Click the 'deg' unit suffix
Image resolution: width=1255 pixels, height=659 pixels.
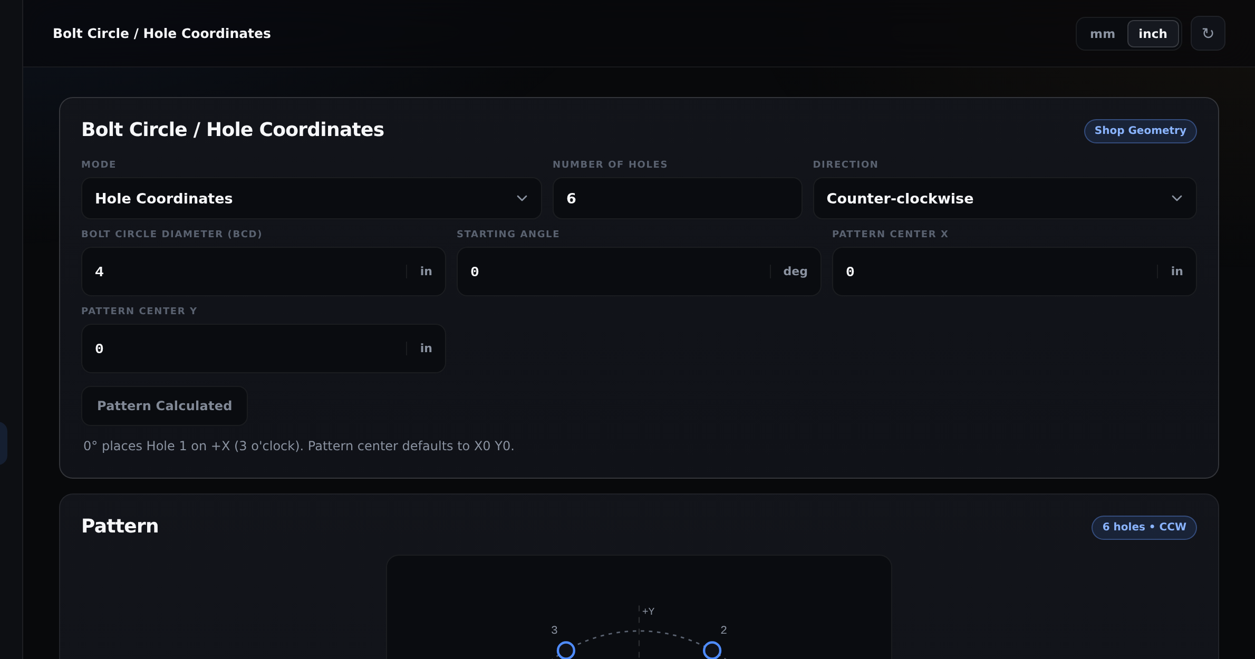tap(795, 272)
